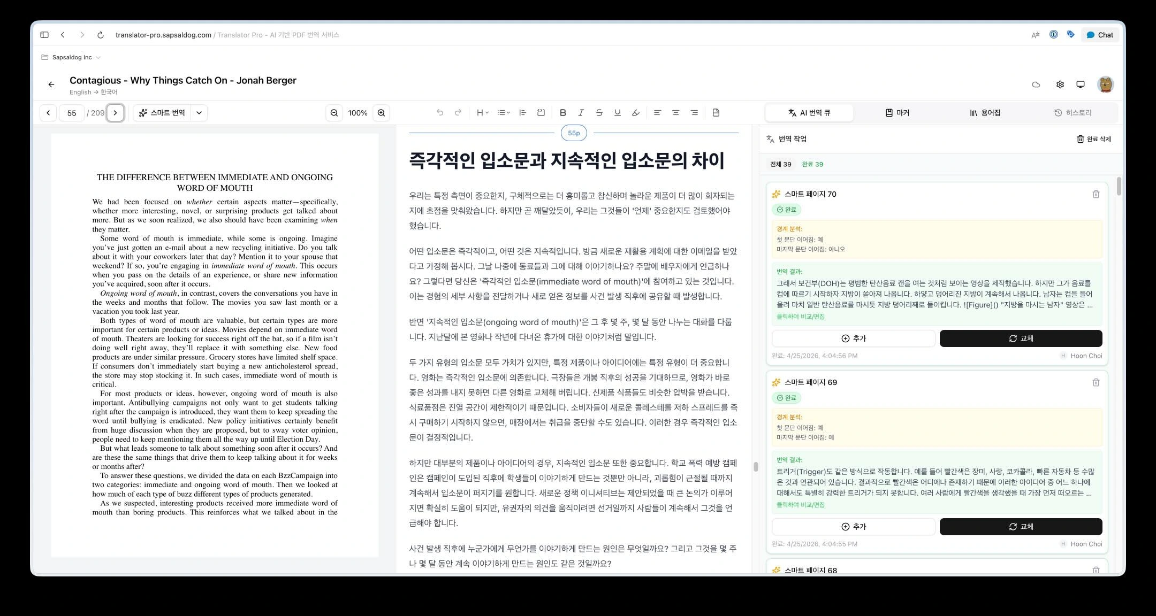Click the page document icon in toolbar

(716, 113)
